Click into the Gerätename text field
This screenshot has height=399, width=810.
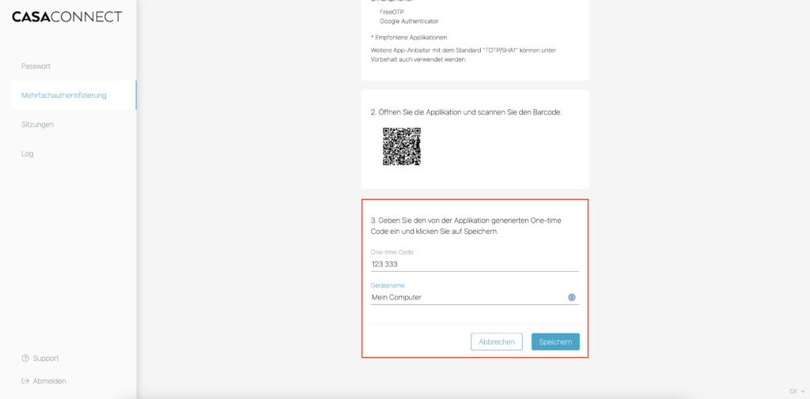pos(467,298)
